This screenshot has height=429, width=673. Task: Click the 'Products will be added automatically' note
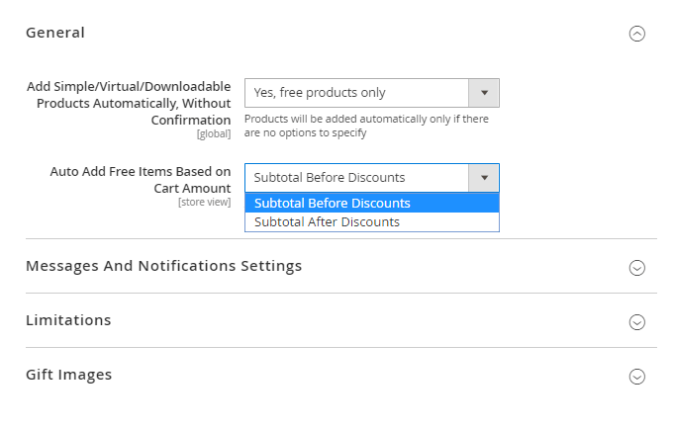pos(366,126)
